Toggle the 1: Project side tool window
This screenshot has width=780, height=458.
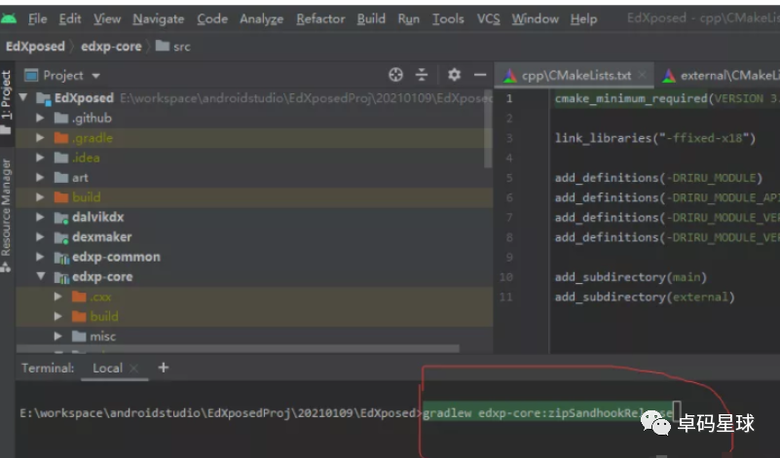point(6,102)
